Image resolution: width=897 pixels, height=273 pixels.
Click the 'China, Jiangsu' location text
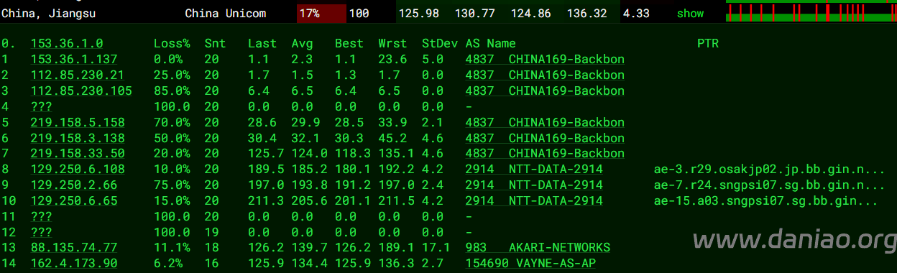48,14
